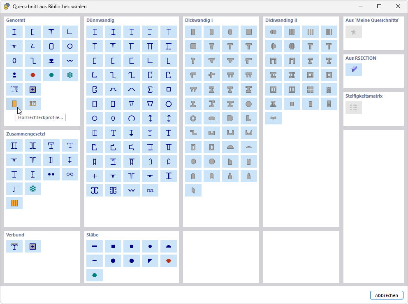The width and height of the screenshot is (408, 304).
Task: Click the 'Zusammengesetzt' section heading
Action: [x=26, y=134]
